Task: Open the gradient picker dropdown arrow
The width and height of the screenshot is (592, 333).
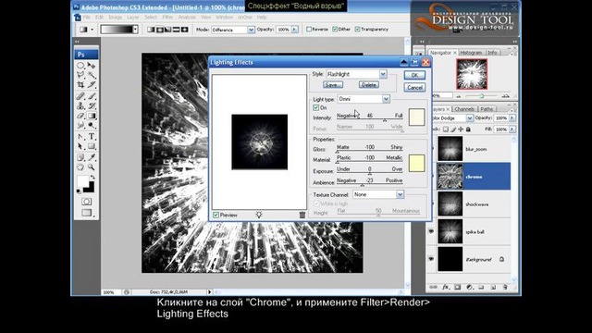Action: [x=136, y=30]
